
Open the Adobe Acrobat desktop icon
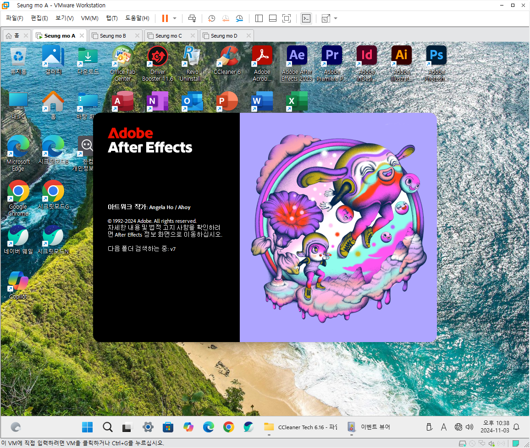click(262, 64)
